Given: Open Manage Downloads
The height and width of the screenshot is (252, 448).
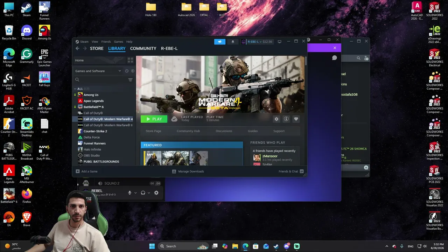Looking at the screenshot, I should 188,171.
